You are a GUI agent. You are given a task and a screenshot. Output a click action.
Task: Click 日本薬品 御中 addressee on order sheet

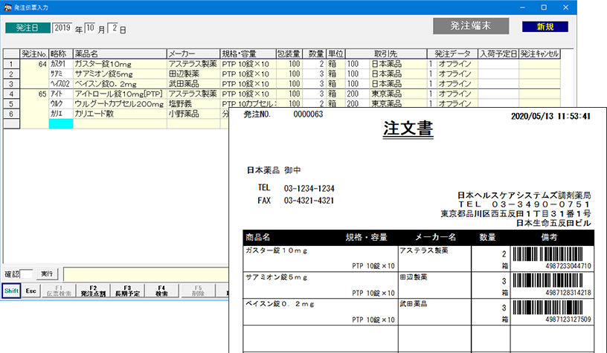[274, 170]
